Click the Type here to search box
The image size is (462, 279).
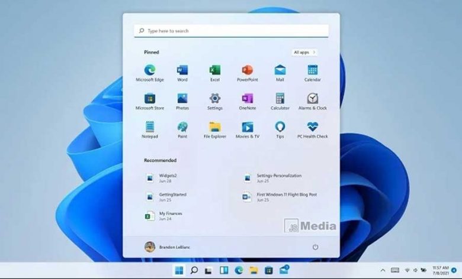231,31
